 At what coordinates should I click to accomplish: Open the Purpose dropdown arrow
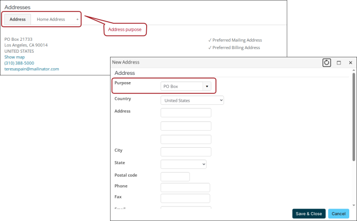point(207,86)
